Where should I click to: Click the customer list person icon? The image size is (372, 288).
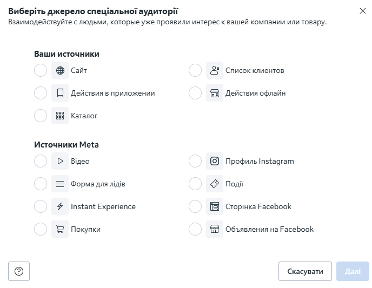(215, 70)
